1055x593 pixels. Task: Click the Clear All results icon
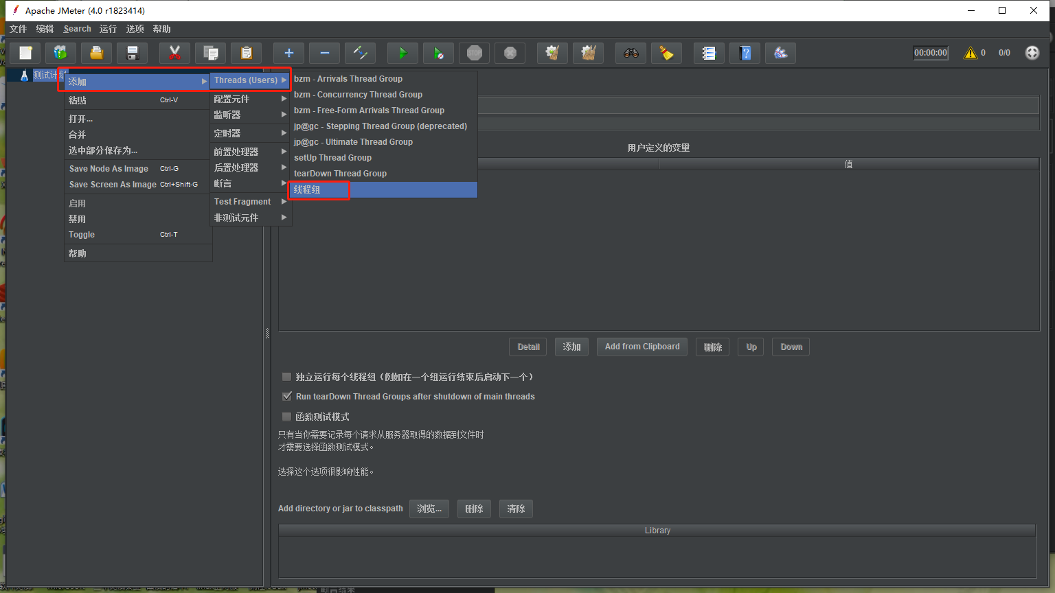tap(588, 53)
